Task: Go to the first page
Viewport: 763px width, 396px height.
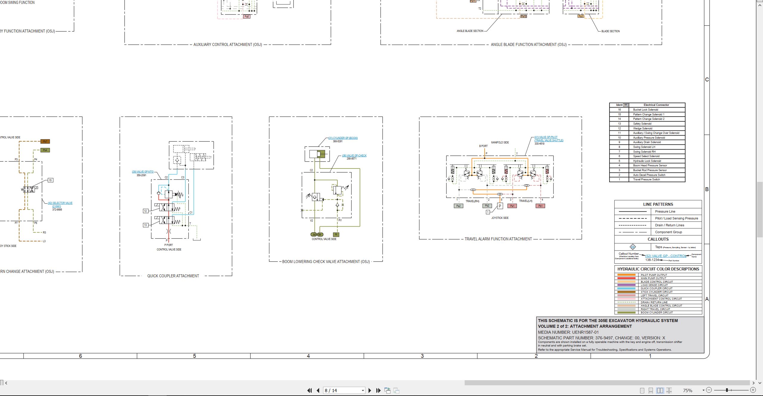Action: point(309,390)
